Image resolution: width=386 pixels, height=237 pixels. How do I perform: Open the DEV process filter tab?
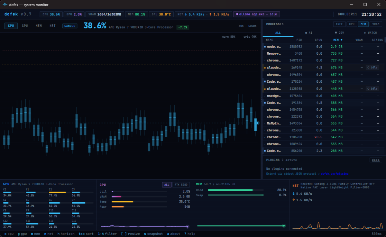(339, 33)
